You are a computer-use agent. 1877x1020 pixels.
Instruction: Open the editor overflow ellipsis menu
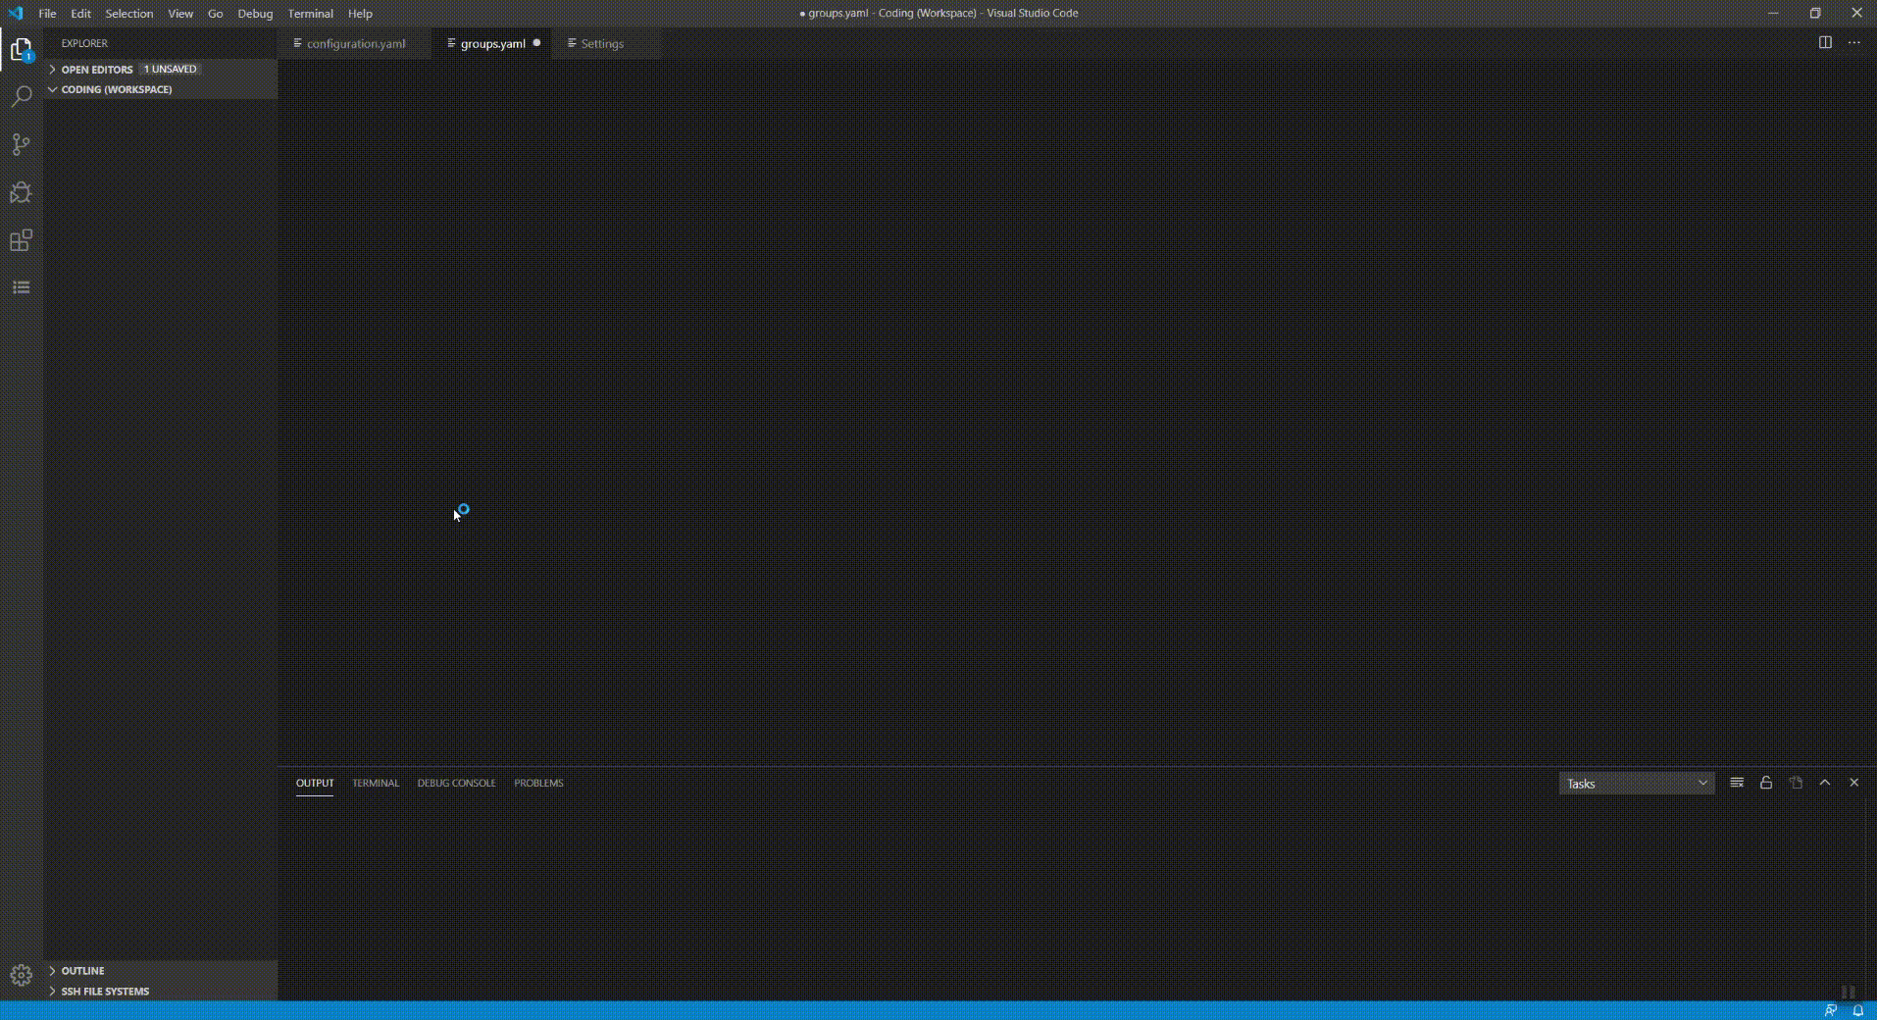coord(1855,43)
